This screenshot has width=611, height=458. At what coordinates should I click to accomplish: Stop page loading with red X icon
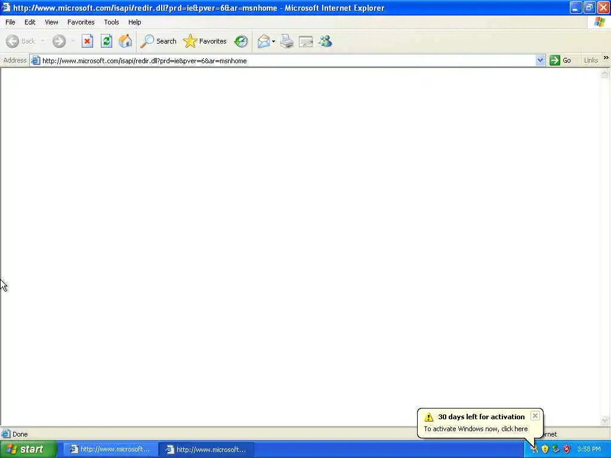[x=87, y=41]
